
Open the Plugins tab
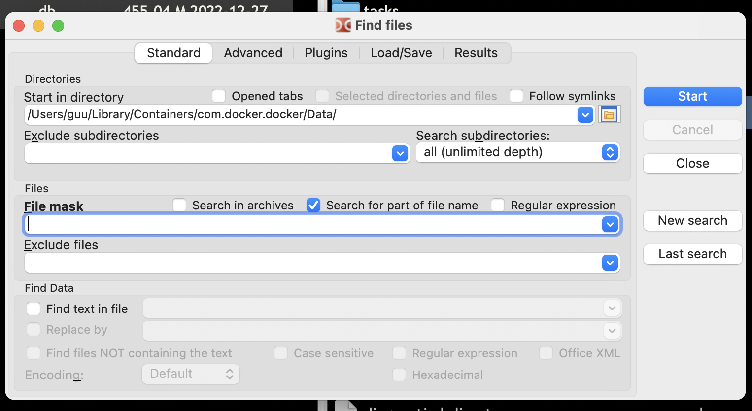point(326,53)
